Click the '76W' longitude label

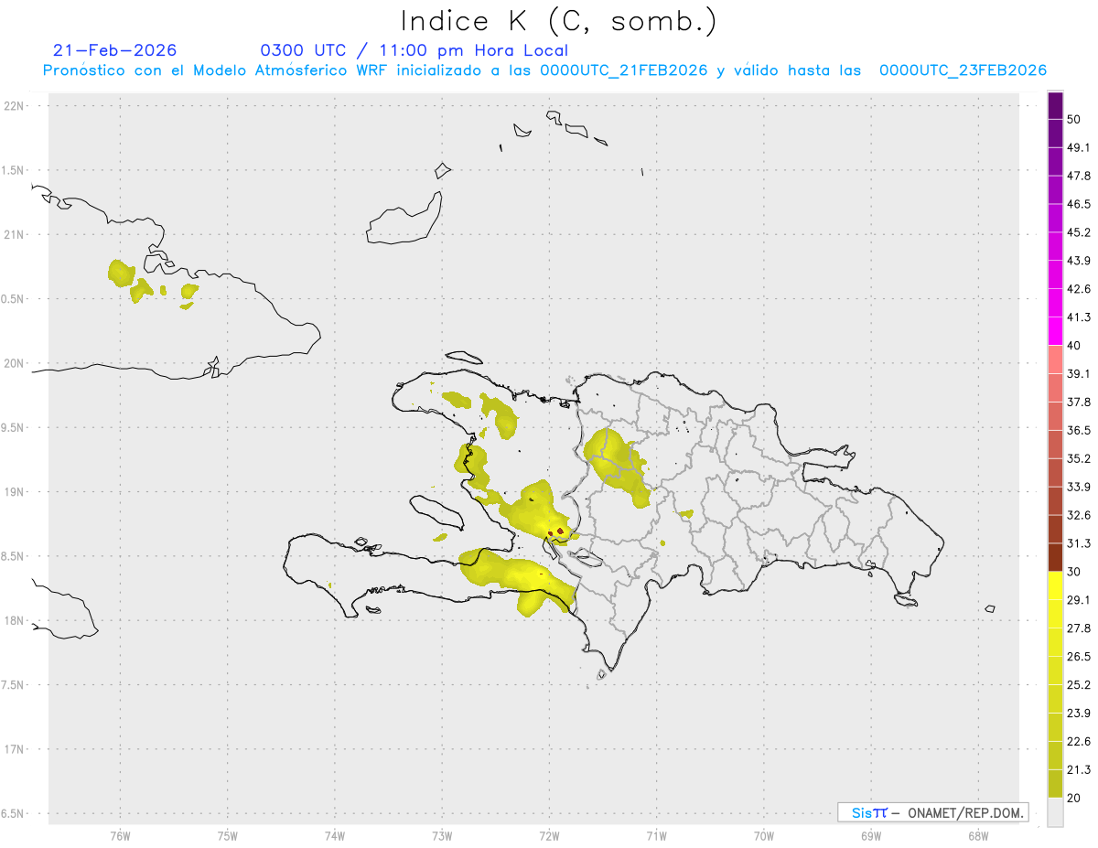point(120,836)
